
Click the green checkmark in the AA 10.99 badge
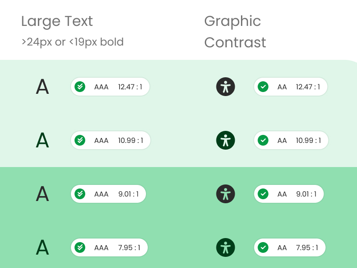click(x=263, y=140)
